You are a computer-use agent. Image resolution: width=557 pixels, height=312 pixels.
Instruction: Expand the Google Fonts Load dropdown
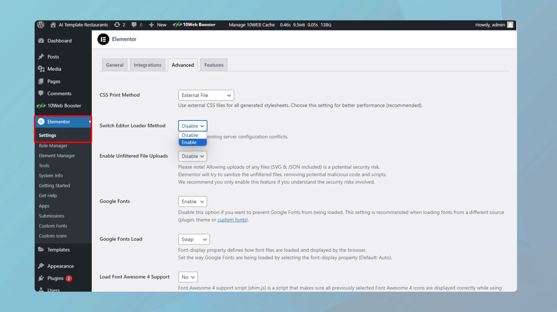194,239
